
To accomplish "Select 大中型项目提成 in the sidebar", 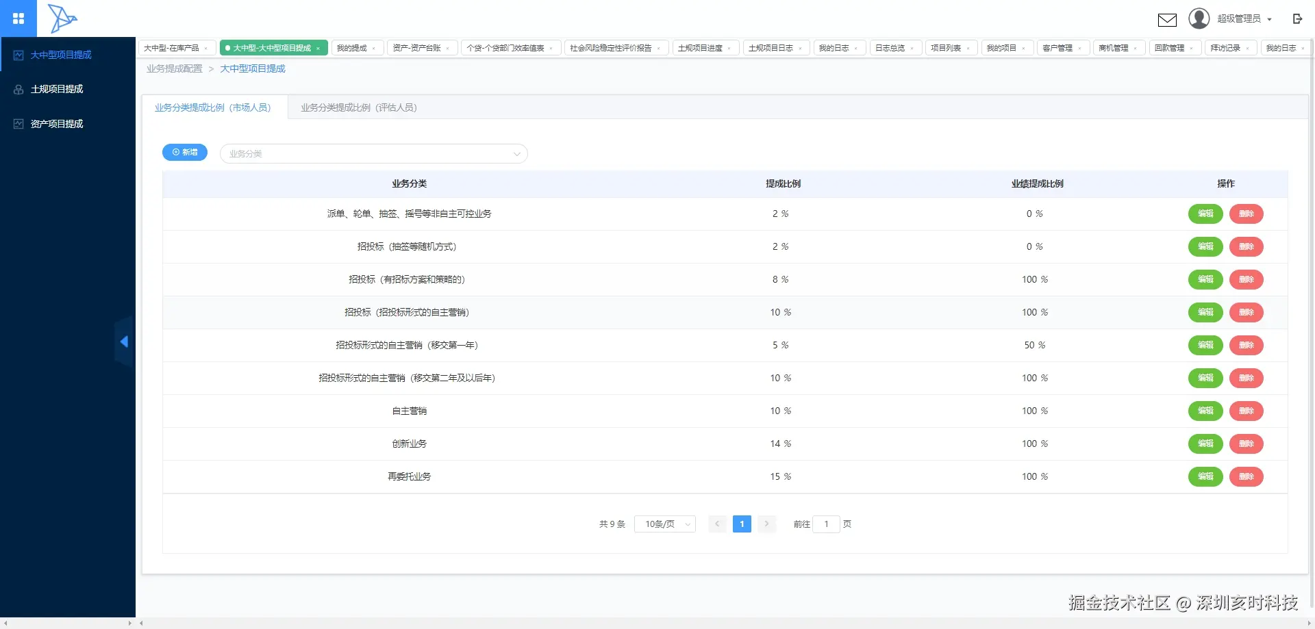I will tap(68, 55).
